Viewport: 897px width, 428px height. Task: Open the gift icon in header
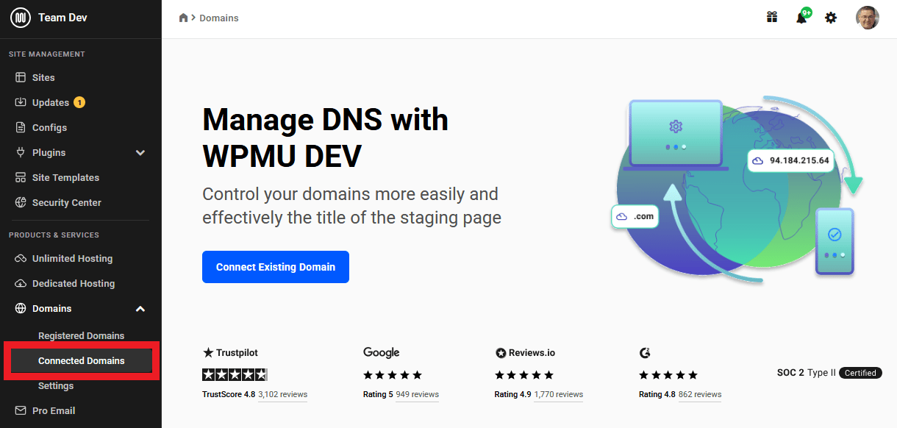pos(772,17)
